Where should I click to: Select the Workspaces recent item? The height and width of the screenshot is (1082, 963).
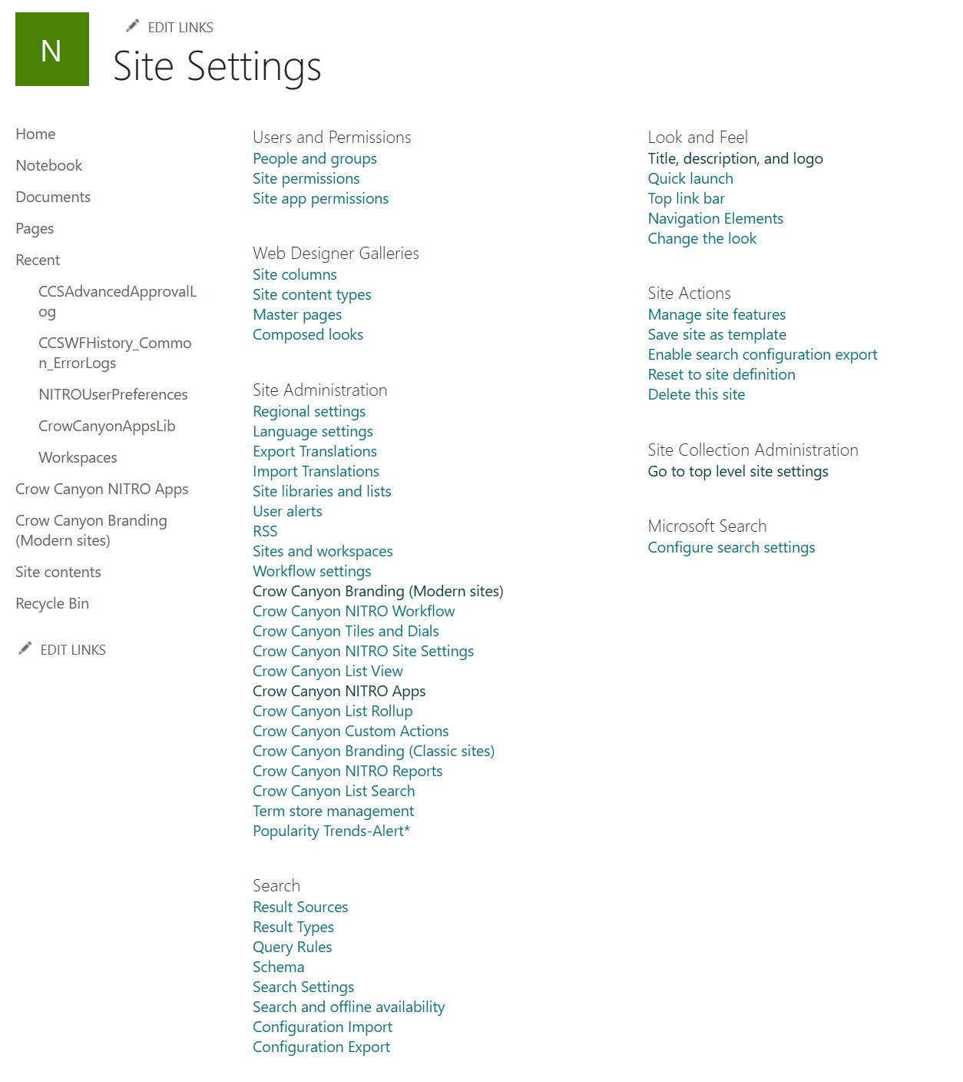tap(78, 457)
